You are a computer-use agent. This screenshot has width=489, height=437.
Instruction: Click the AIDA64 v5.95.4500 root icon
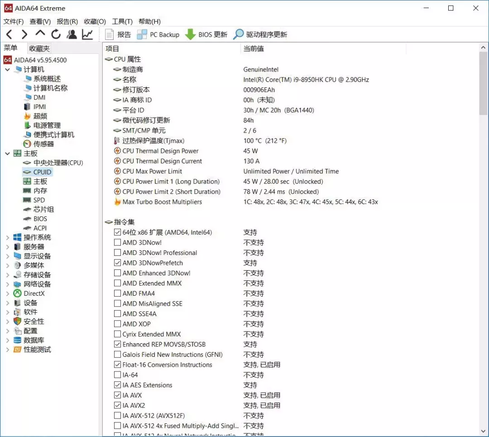click(8, 60)
